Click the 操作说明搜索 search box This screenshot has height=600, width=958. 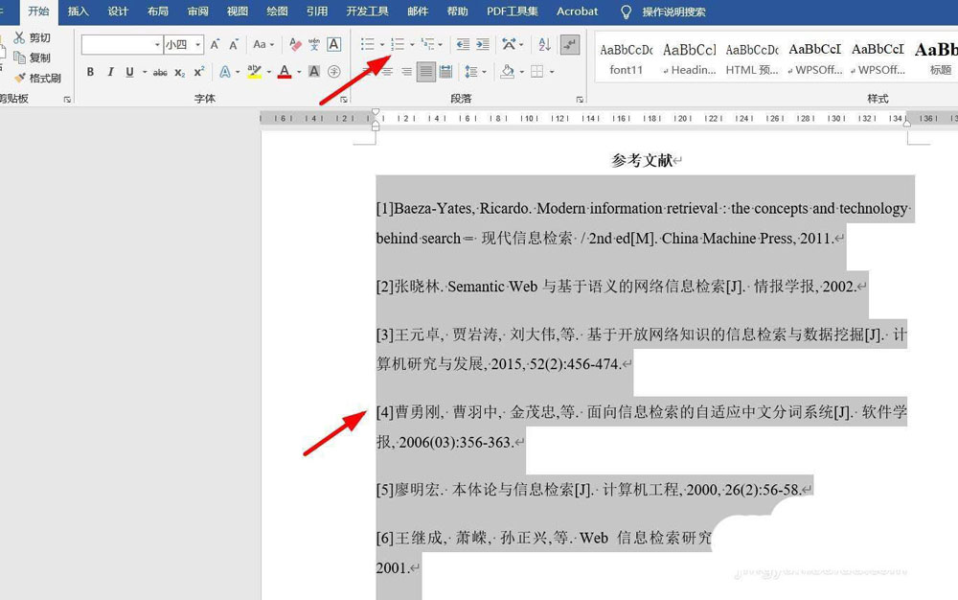coord(673,12)
